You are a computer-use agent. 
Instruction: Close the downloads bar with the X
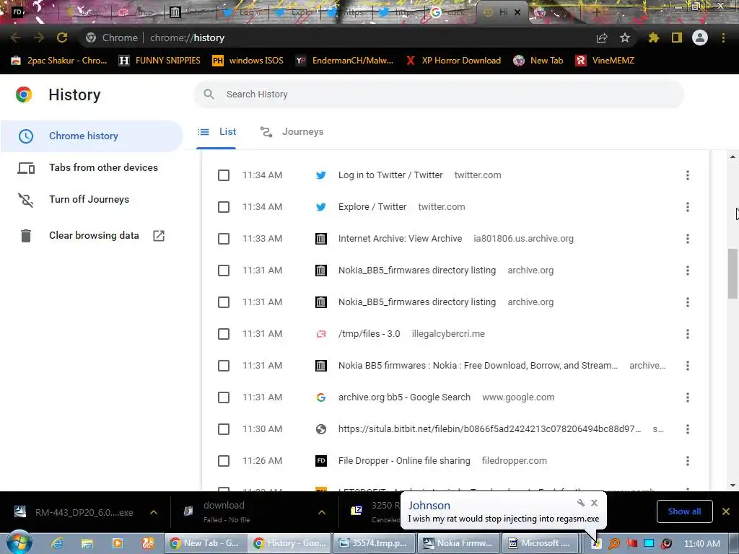[726, 511]
